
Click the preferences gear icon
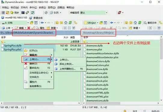pyautogui.click(x=46, y=13)
